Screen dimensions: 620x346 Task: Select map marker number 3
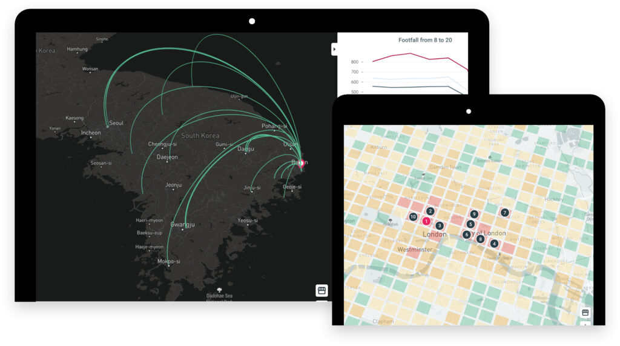coord(440,225)
